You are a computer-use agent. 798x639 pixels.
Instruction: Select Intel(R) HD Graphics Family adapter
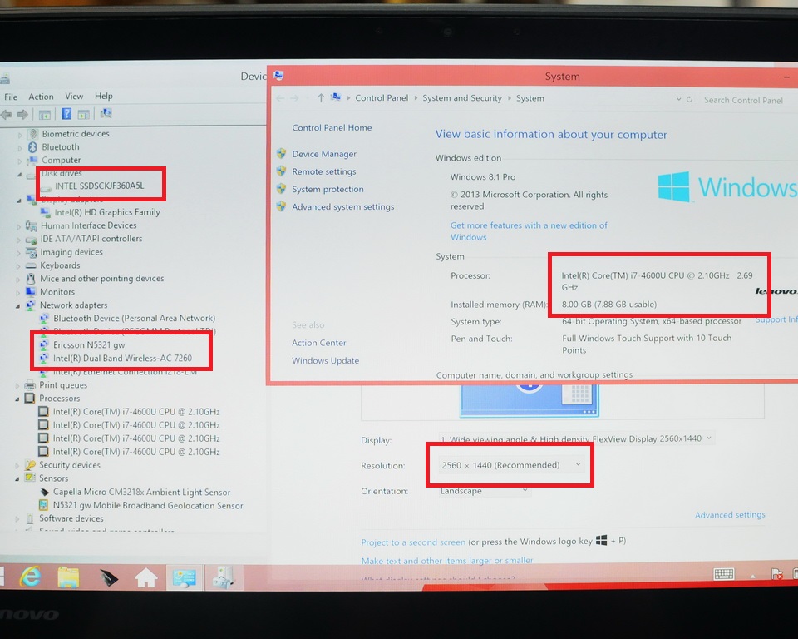(107, 212)
